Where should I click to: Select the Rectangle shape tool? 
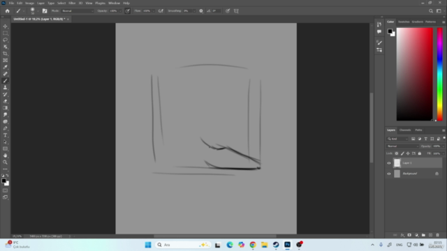point(5,149)
